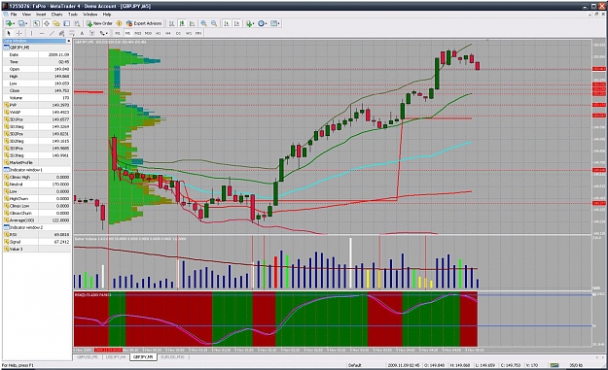
Task: Select the RSI indicator row
Action: tap(37, 235)
